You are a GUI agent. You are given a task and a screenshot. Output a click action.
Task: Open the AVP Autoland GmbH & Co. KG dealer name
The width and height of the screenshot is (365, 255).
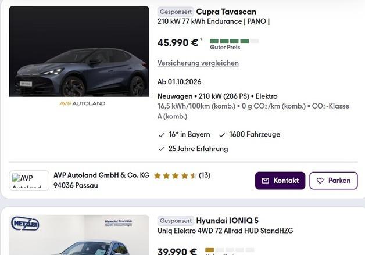pos(101,175)
